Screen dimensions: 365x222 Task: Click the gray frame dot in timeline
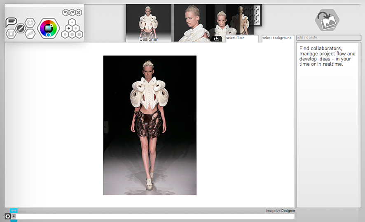coord(14,216)
